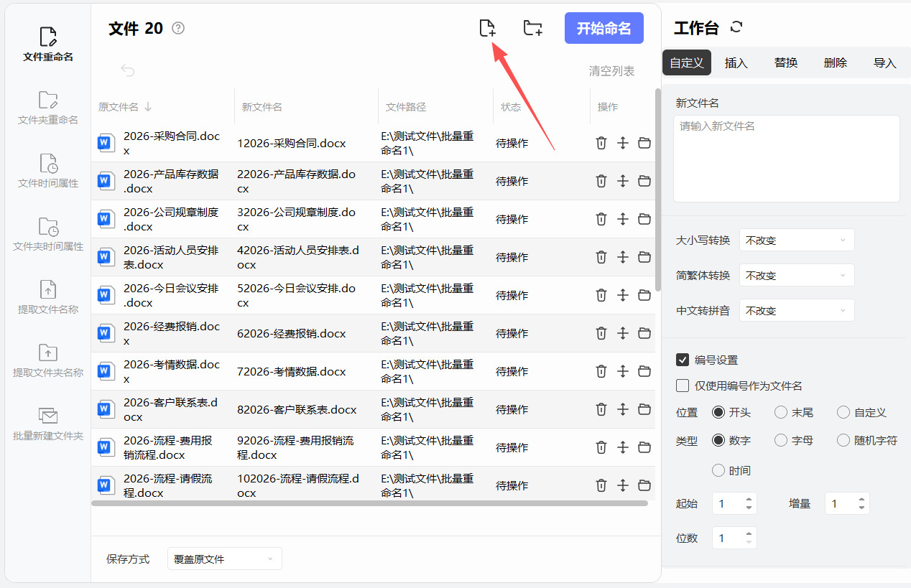Click move icon for 2026-公司规章制度.docx row

[623, 219]
